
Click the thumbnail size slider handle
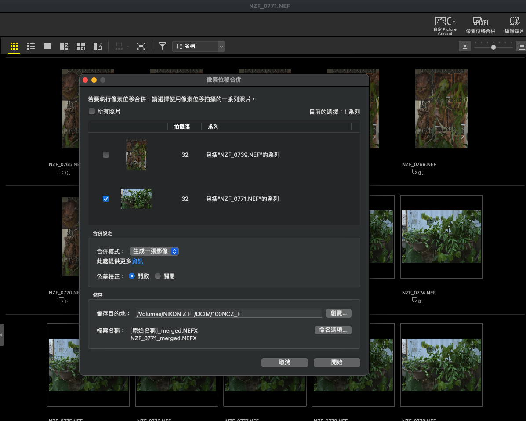(493, 47)
